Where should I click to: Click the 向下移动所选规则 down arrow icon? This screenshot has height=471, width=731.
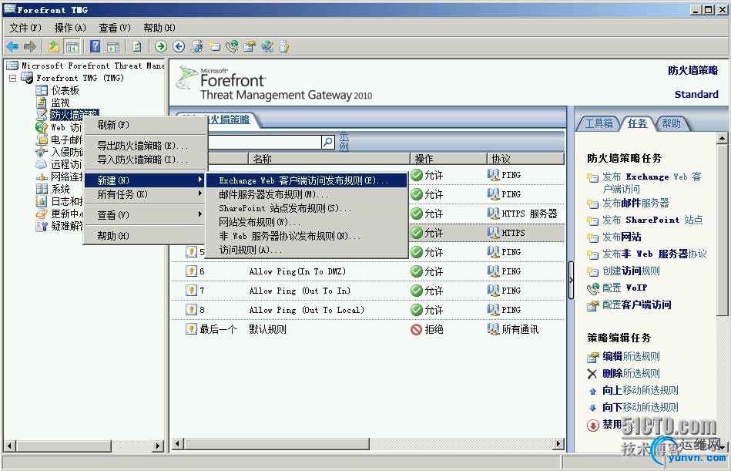[x=592, y=408]
